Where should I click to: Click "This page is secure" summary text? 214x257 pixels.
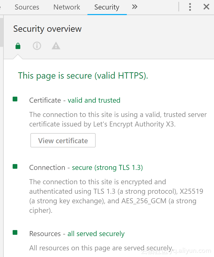click(83, 76)
